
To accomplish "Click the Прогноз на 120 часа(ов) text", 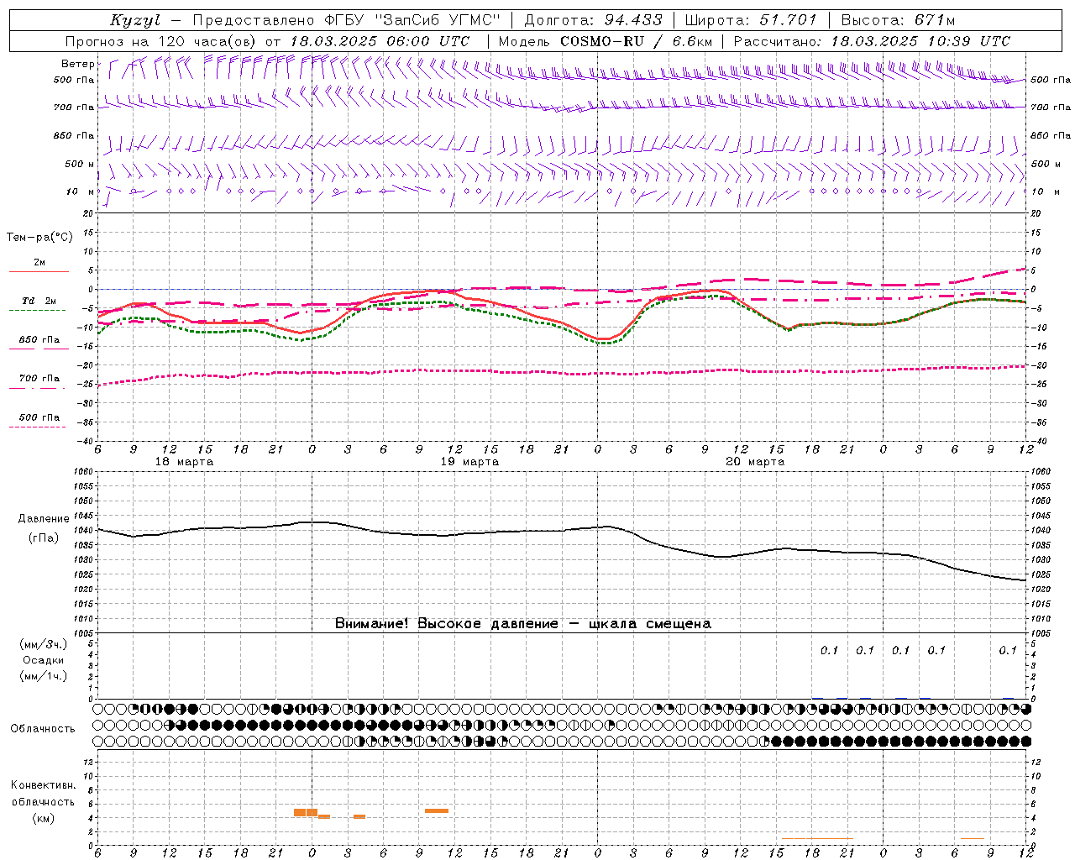I will click(x=163, y=41).
